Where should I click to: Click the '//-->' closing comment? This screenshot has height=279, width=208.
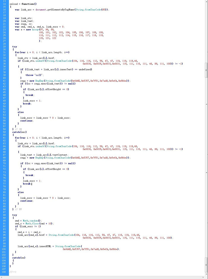(13, 272)
